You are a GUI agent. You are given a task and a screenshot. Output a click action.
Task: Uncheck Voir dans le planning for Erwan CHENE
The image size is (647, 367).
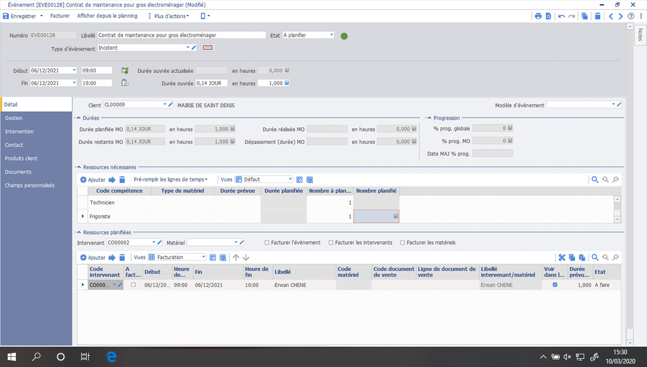555,285
